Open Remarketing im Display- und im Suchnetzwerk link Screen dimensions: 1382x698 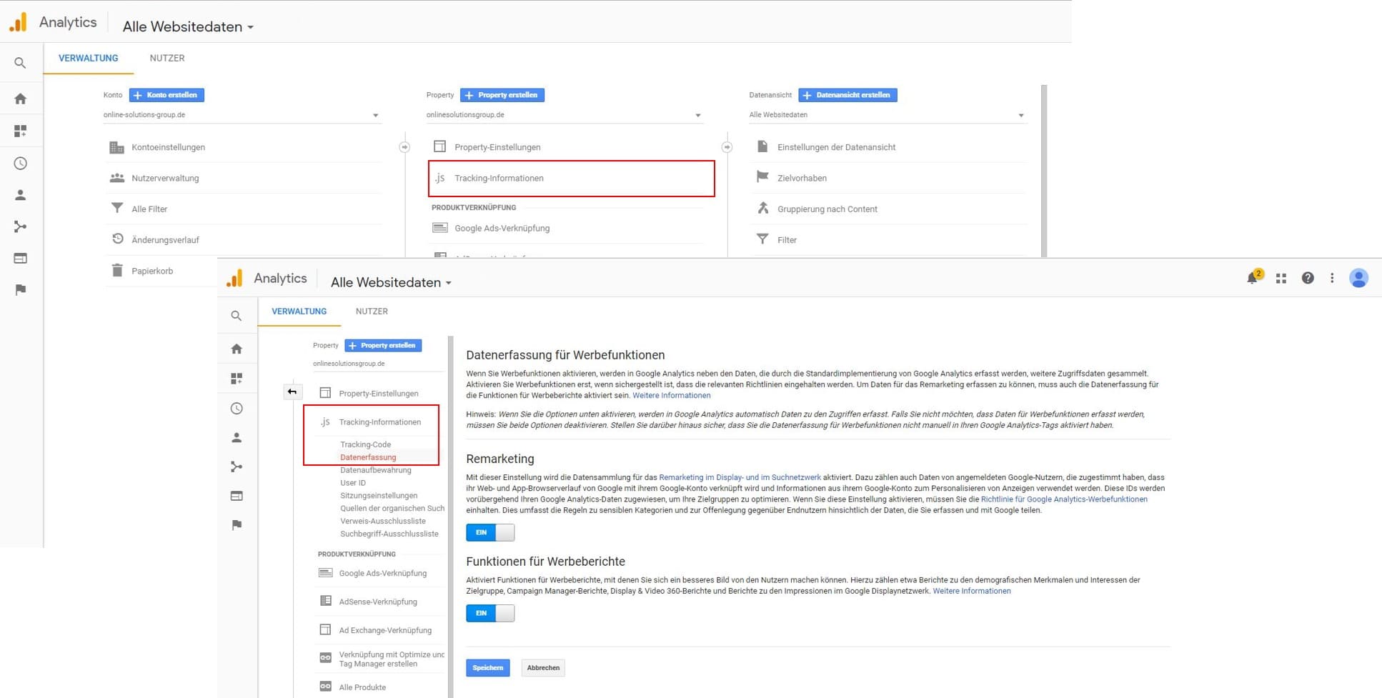click(x=740, y=477)
